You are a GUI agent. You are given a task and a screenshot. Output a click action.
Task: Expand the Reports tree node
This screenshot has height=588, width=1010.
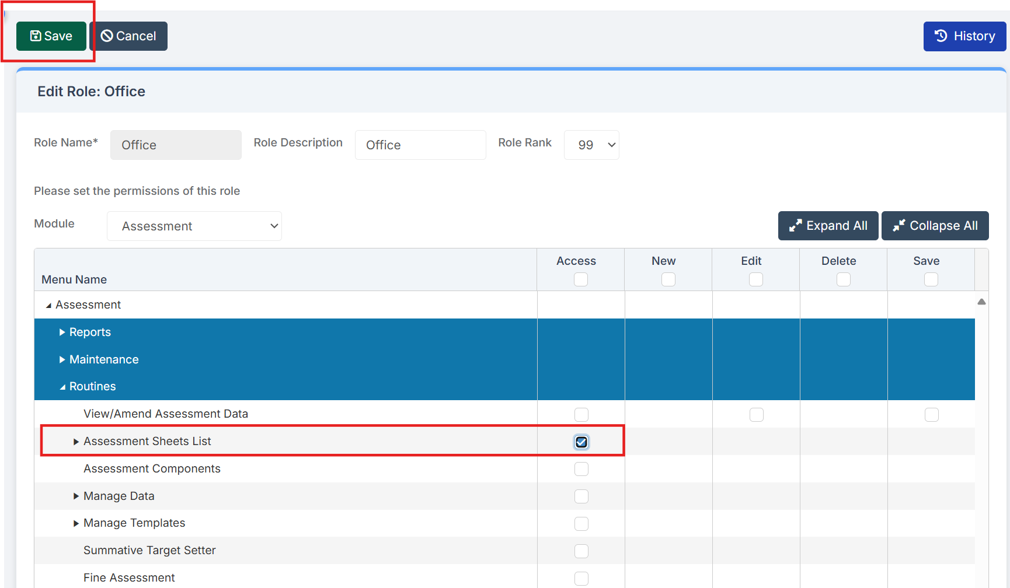pos(62,332)
